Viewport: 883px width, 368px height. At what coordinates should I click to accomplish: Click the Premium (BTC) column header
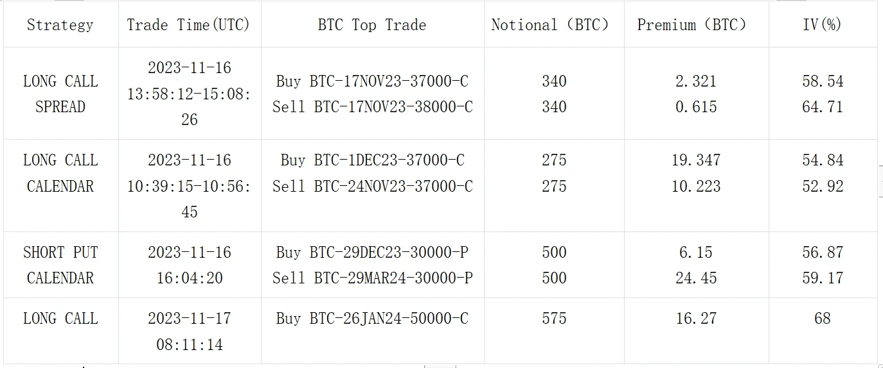click(691, 25)
